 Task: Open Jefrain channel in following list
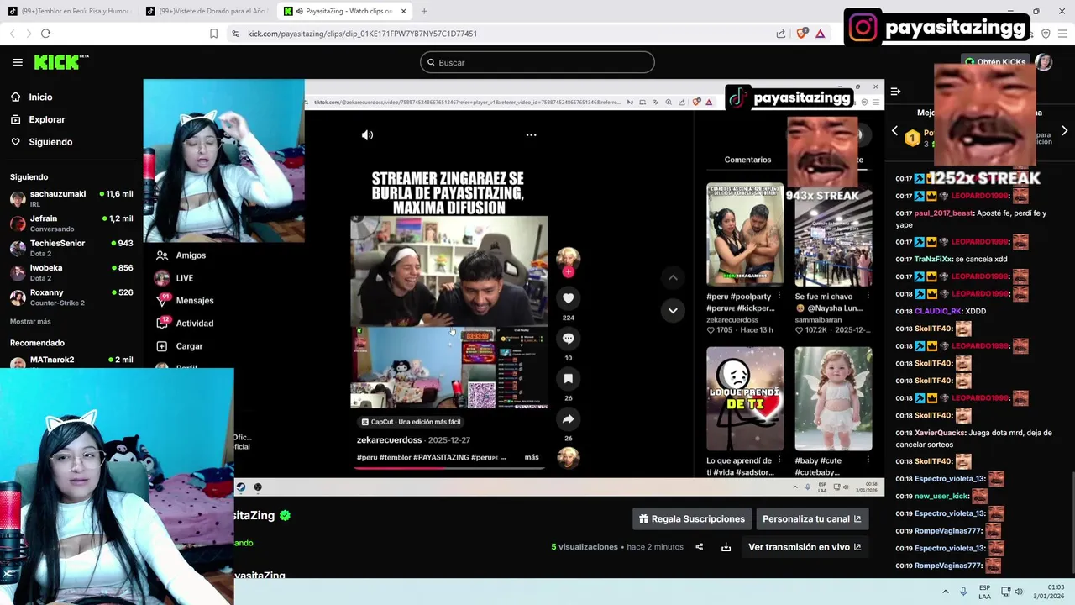pos(71,223)
